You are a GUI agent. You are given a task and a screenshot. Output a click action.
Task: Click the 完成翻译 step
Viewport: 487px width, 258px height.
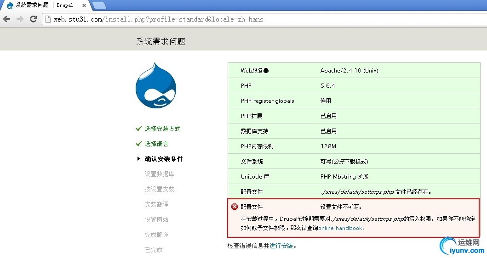[x=156, y=235]
